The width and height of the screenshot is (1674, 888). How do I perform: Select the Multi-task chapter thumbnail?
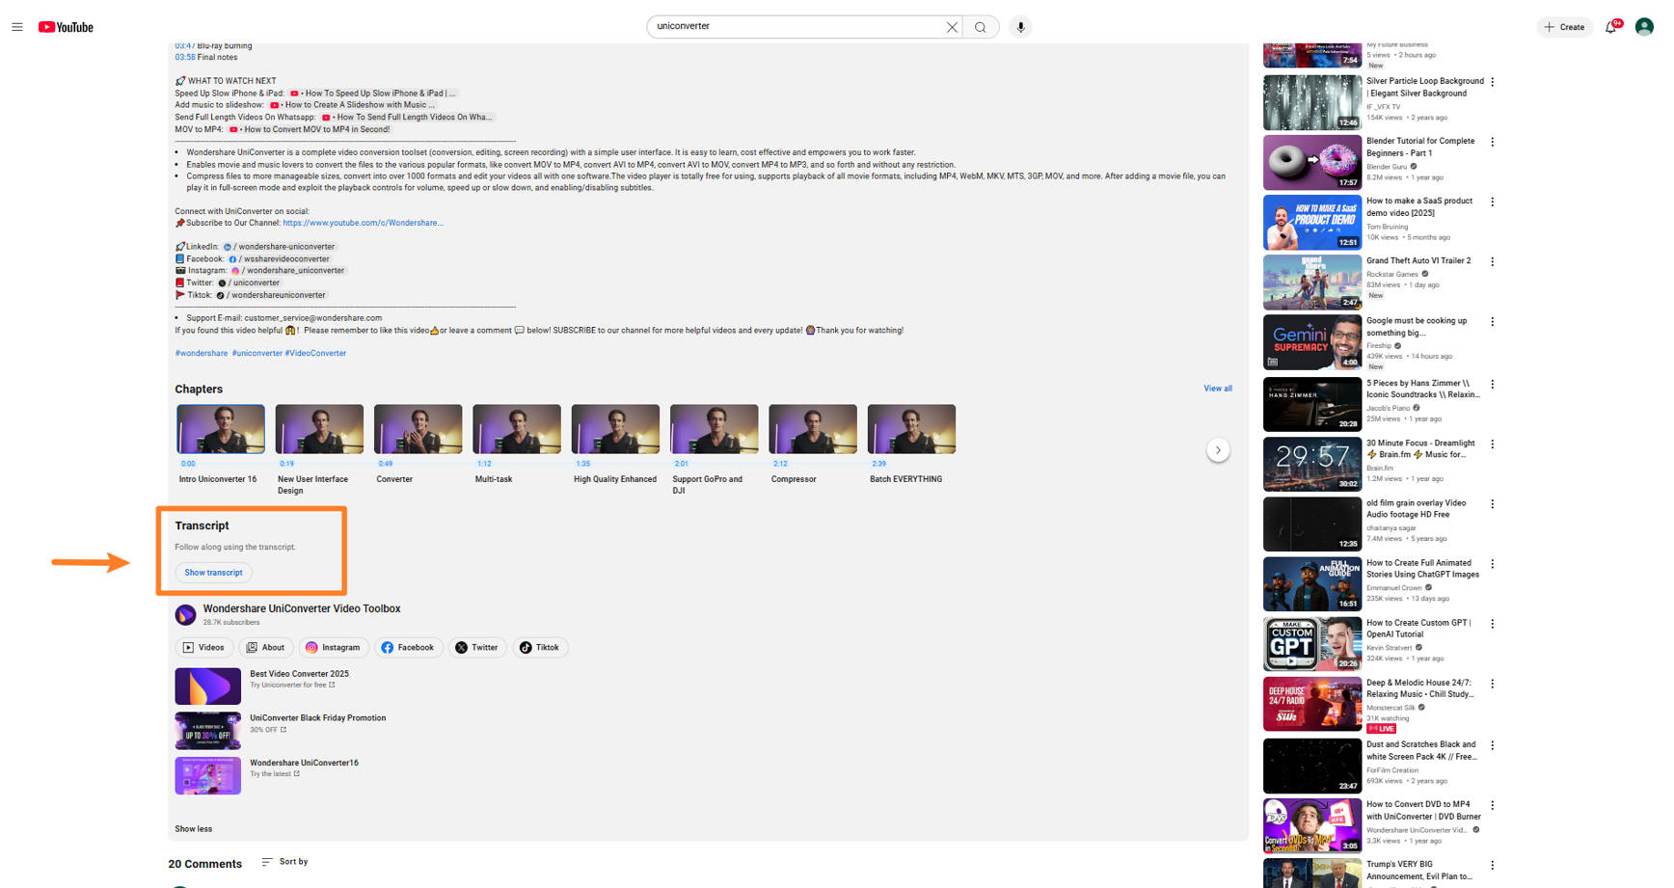click(x=517, y=429)
